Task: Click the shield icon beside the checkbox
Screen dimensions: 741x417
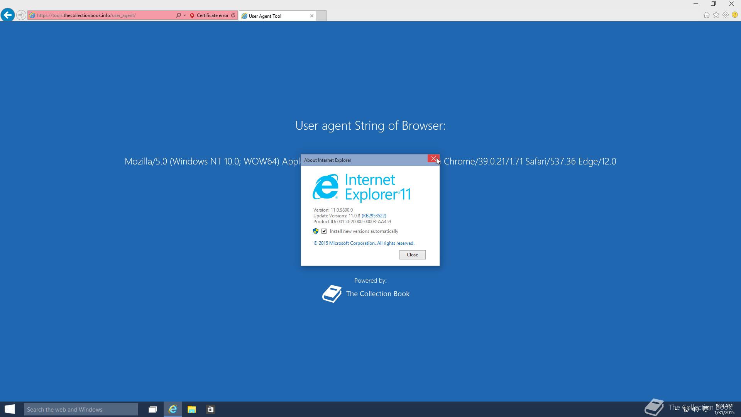Action: 316,231
